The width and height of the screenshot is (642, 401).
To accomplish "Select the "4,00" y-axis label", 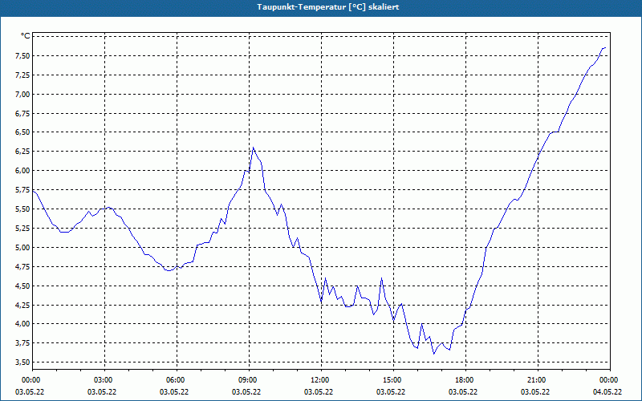I will pyautogui.click(x=22, y=324).
